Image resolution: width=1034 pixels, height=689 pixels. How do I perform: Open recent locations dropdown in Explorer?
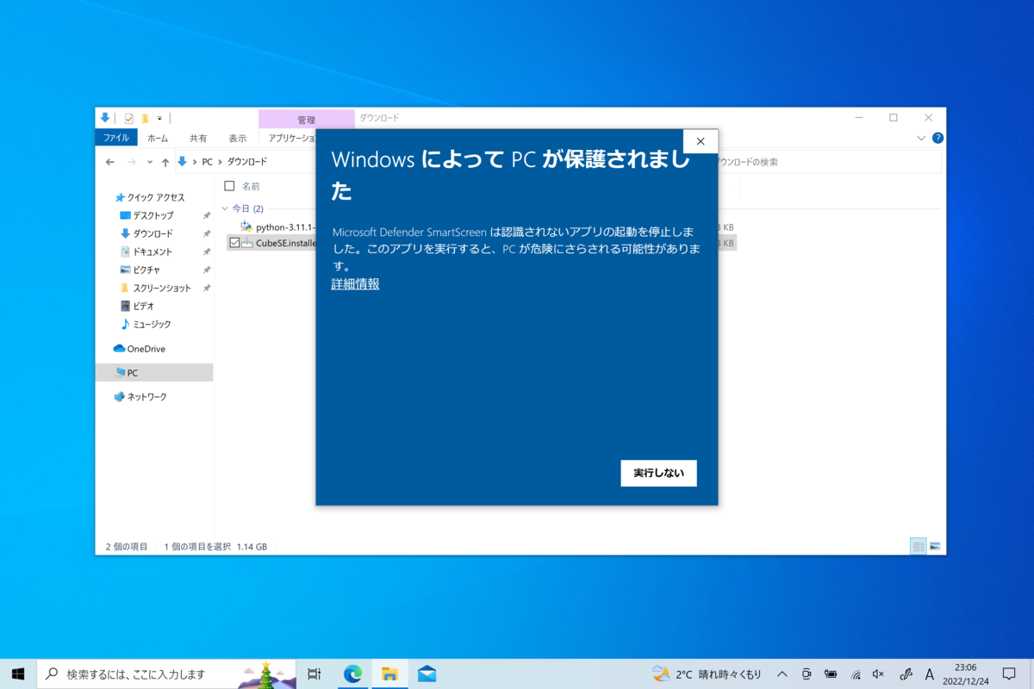click(x=150, y=162)
